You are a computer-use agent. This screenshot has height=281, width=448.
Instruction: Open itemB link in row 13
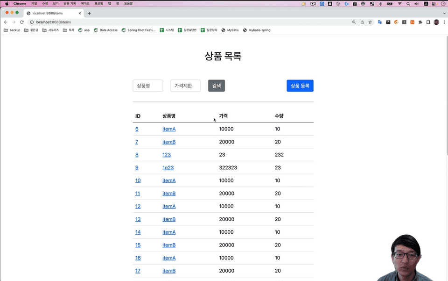[169, 219]
